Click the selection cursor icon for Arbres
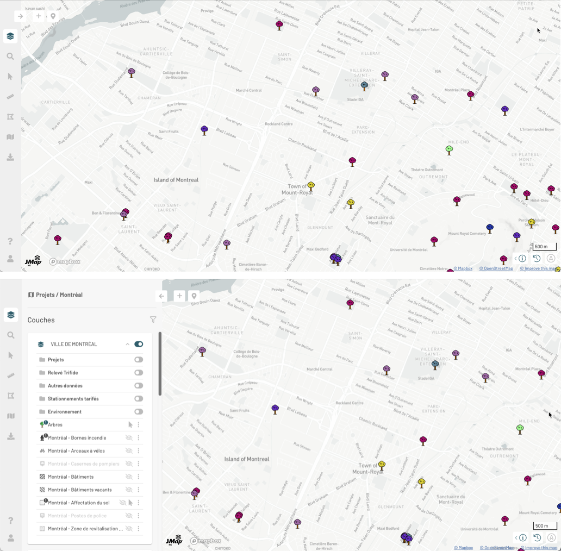 [130, 425]
